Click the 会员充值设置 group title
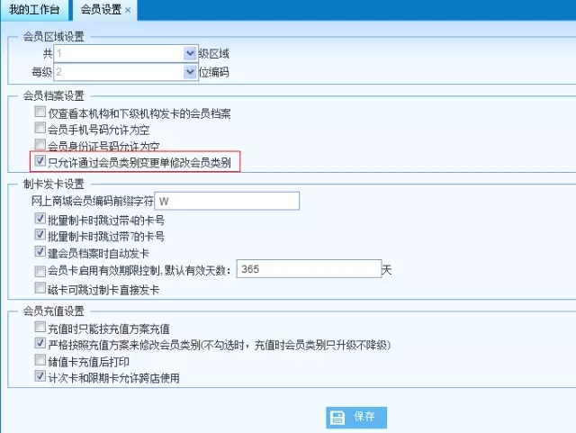The height and width of the screenshot is (433, 576). (54, 311)
